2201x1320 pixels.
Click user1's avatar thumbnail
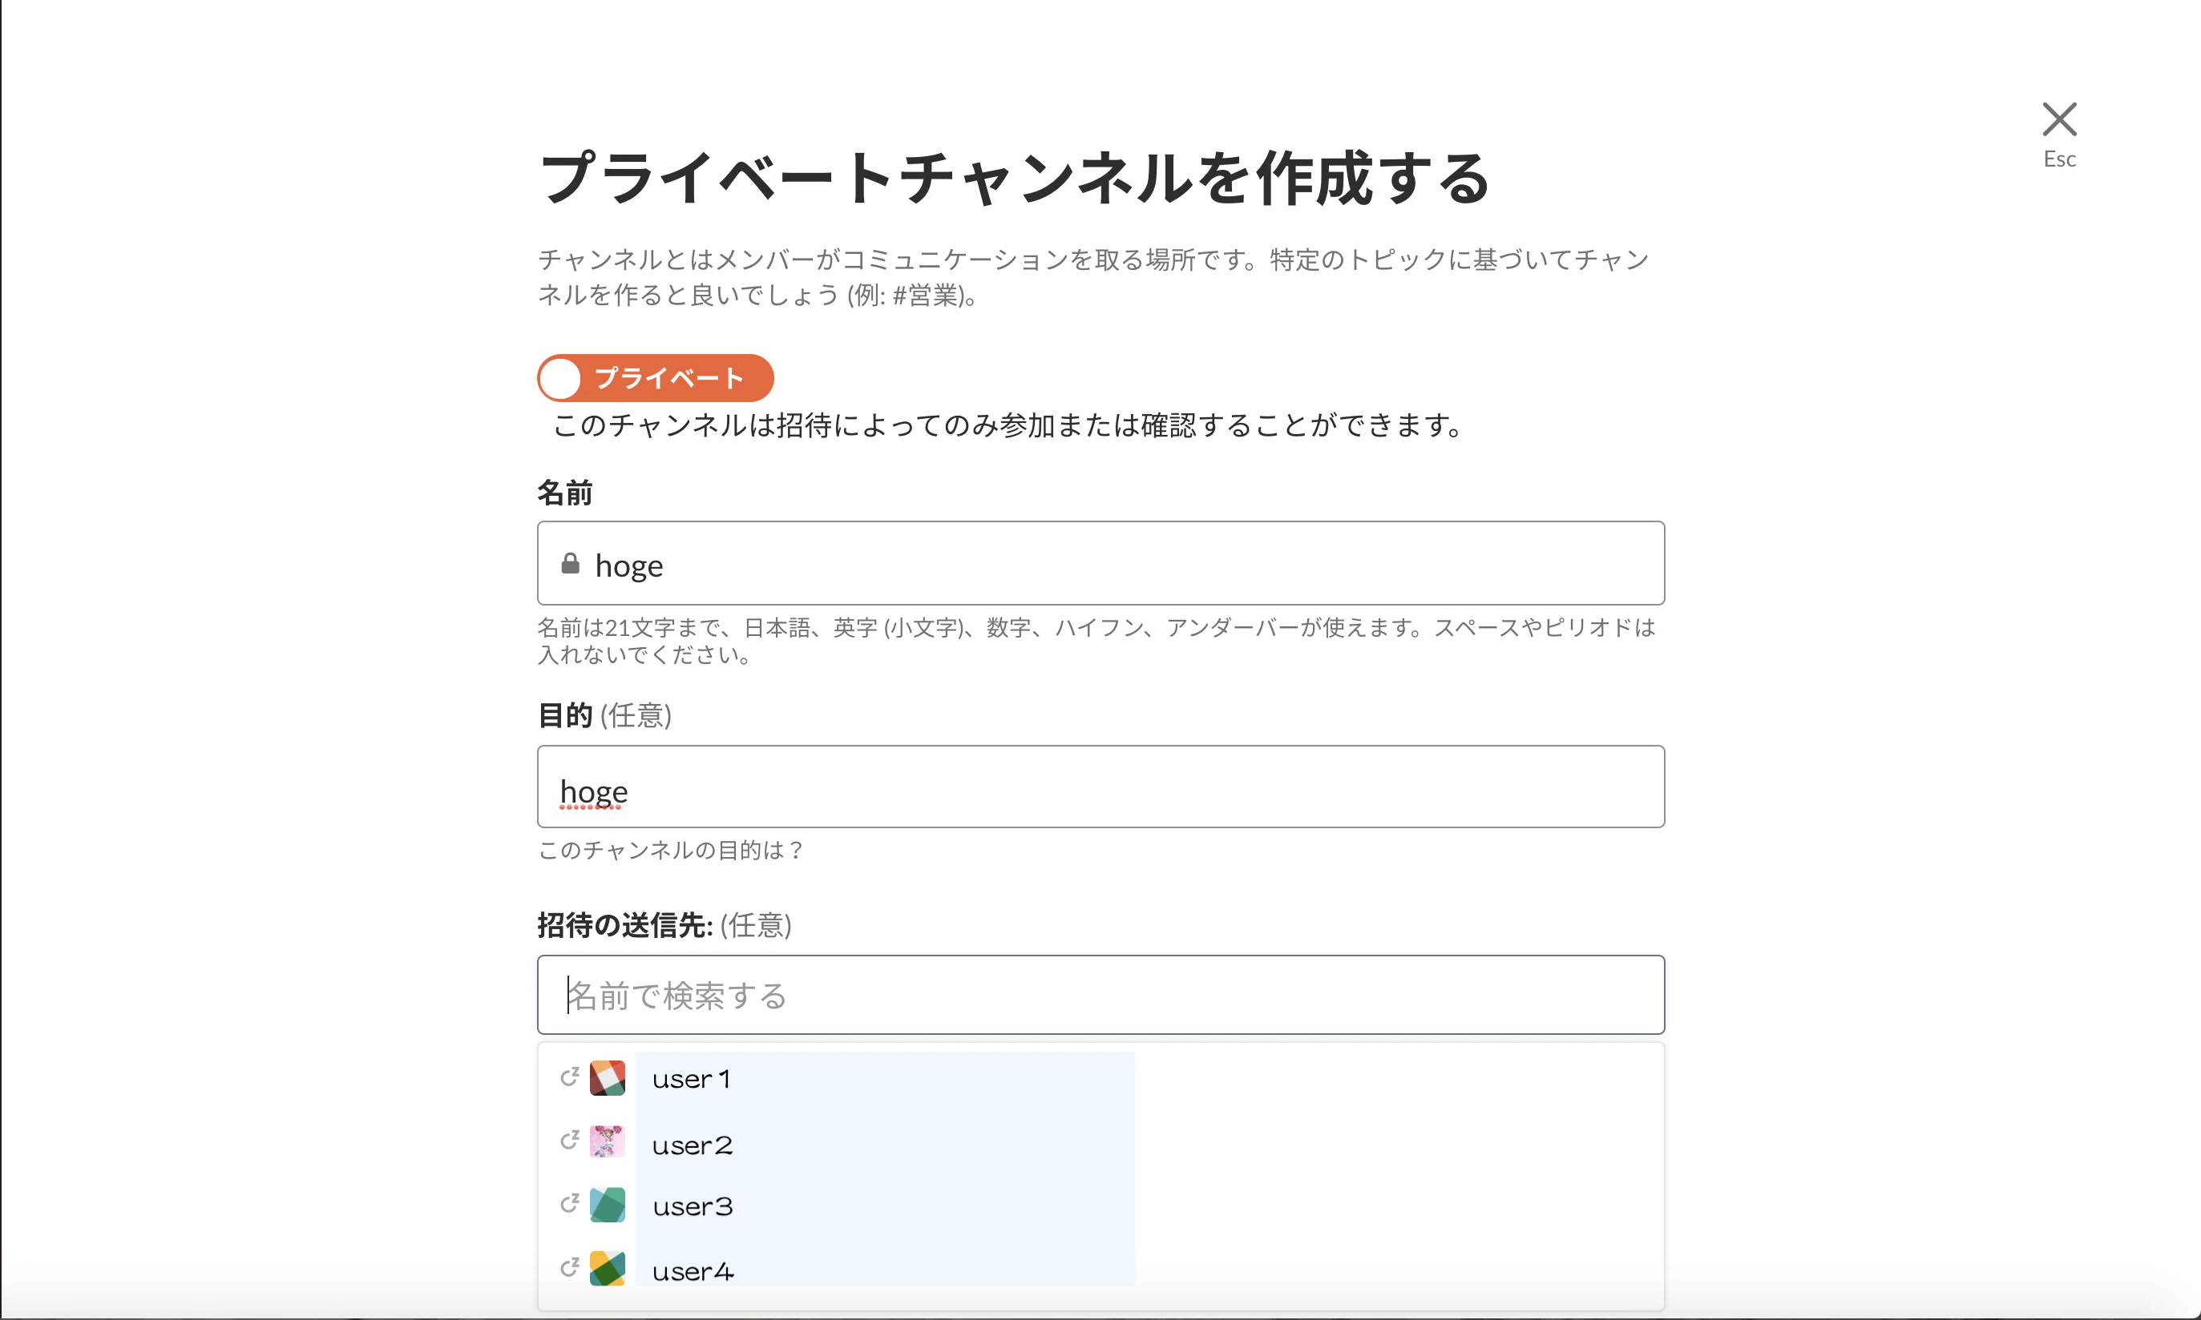point(607,1078)
